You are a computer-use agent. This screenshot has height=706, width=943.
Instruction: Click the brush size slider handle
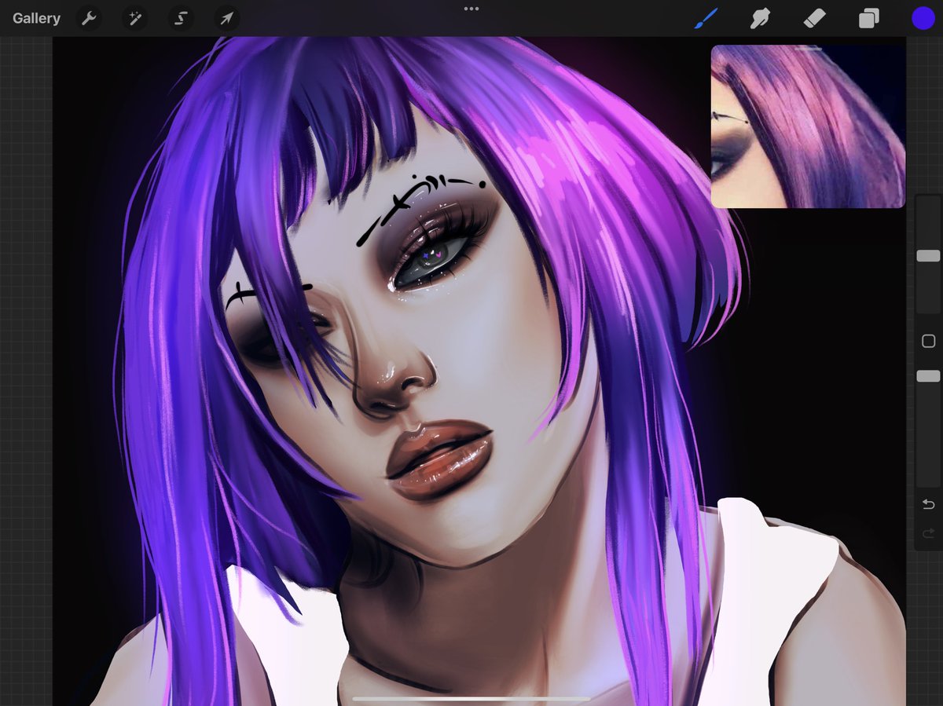pyautogui.click(x=928, y=256)
